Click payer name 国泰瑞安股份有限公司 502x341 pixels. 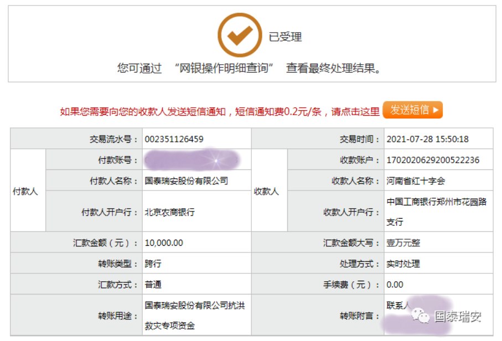tap(187, 180)
